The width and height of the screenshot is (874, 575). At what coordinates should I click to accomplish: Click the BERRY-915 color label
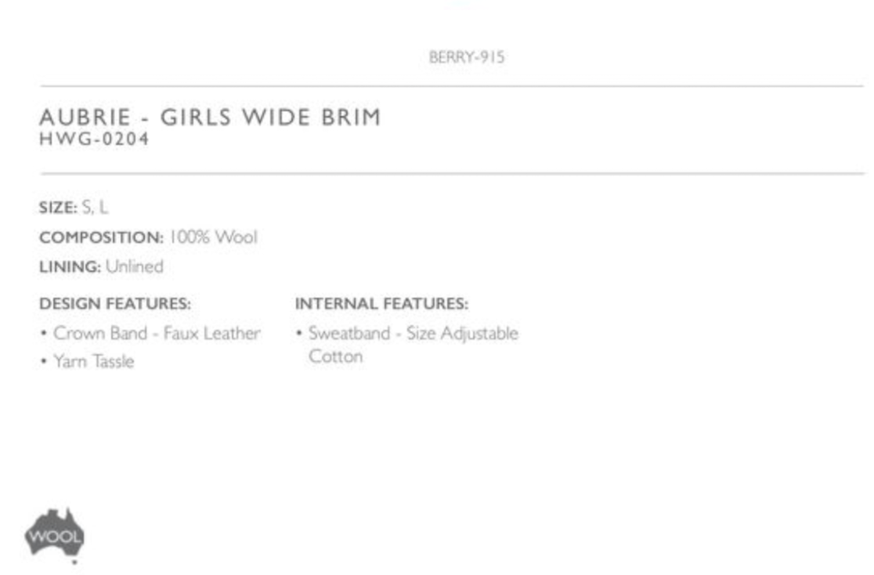[466, 57]
